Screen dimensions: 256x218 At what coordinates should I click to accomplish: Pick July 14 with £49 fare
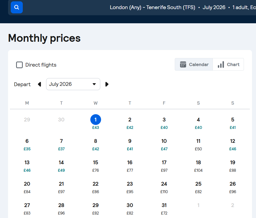(x=61, y=166)
